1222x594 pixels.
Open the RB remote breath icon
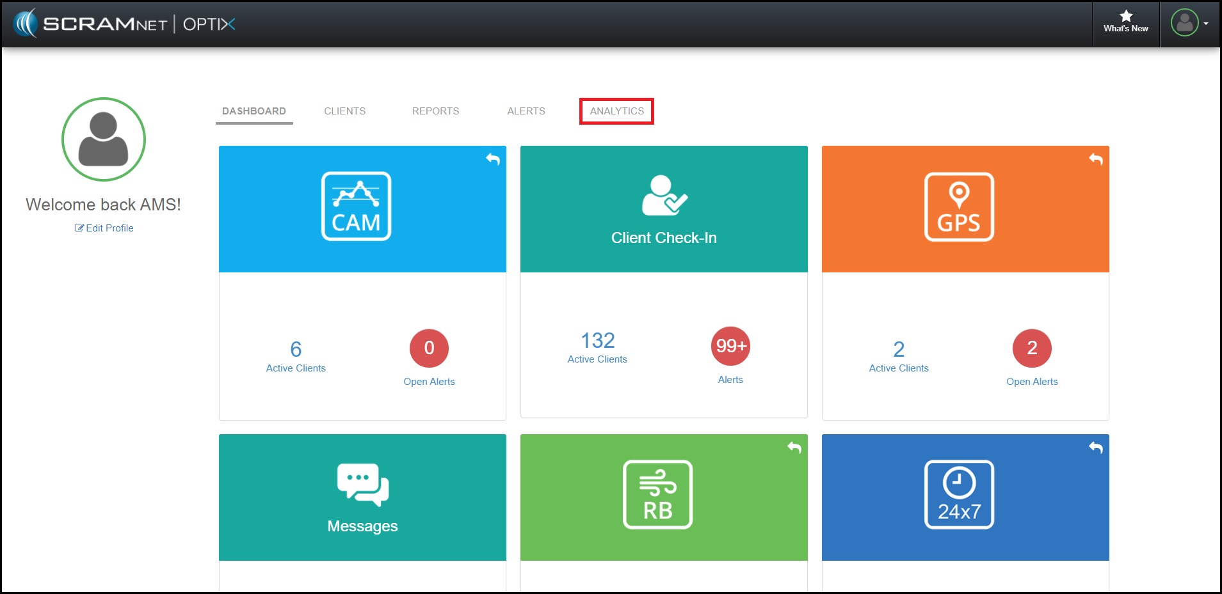click(x=657, y=494)
